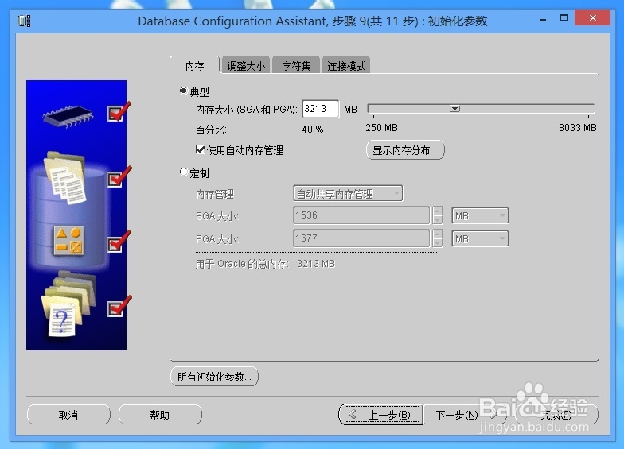
Task: Click the memory size slider thumb
Action: [x=455, y=108]
